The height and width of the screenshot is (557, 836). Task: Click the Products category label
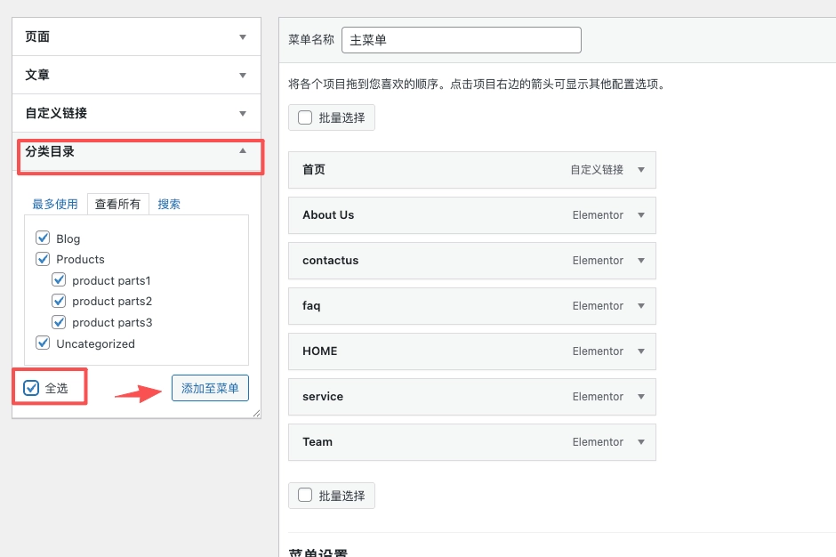81,259
